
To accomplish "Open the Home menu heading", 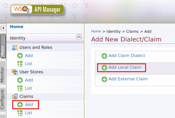I will pos(16,27).
